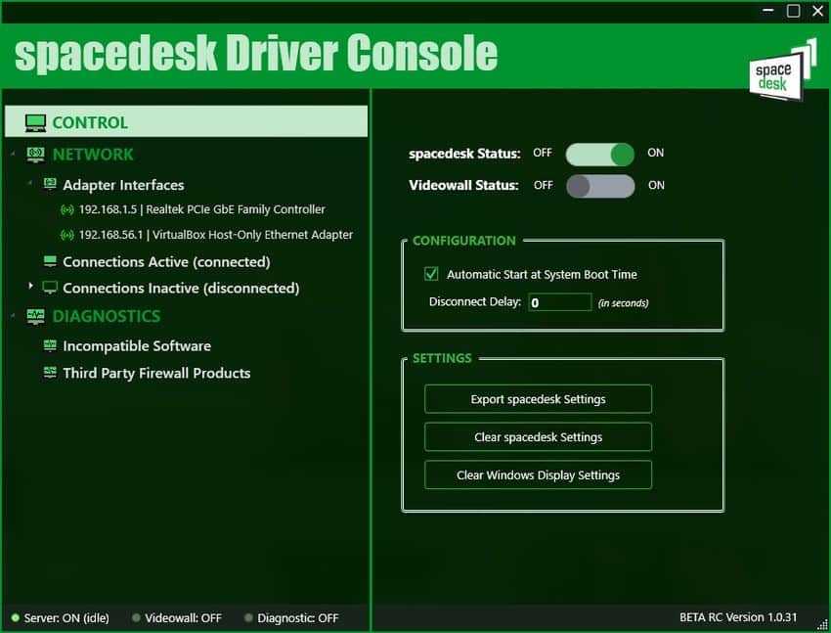Collapse the Adapter Interfaces node

(x=29, y=183)
